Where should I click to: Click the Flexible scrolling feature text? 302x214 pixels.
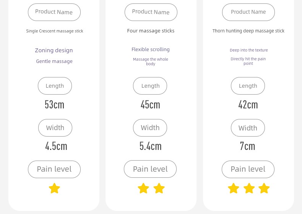[x=151, y=50]
